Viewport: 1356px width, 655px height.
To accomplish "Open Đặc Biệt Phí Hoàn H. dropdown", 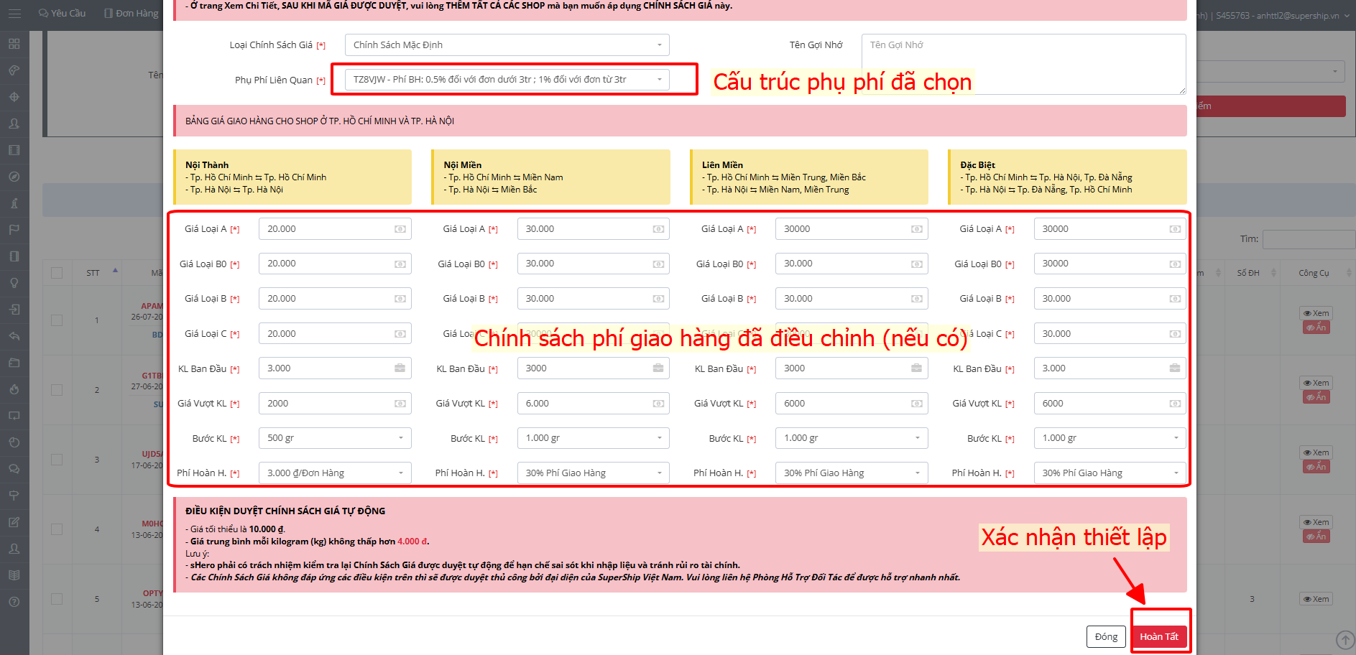I will click(1110, 473).
